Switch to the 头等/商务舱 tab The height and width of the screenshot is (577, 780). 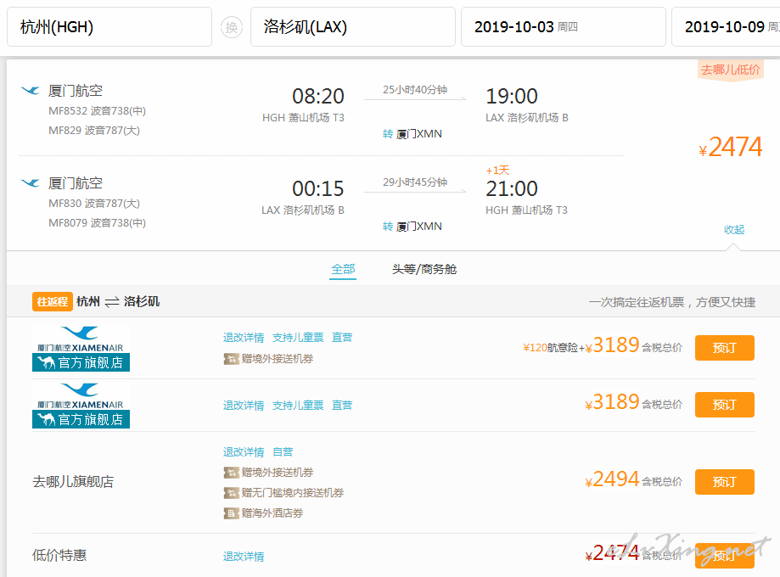pyautogui.click(x=424, y=269)
